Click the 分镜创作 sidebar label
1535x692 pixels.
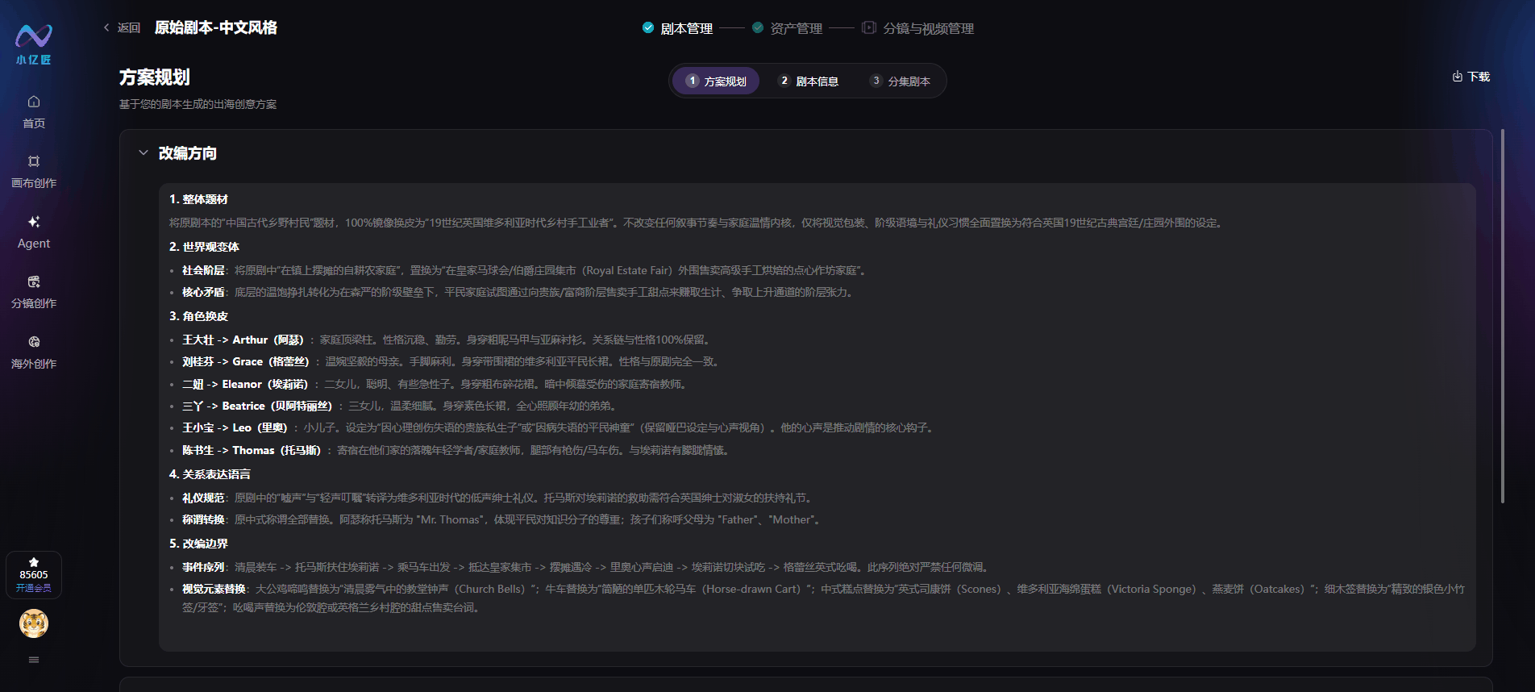coord(34,303)
